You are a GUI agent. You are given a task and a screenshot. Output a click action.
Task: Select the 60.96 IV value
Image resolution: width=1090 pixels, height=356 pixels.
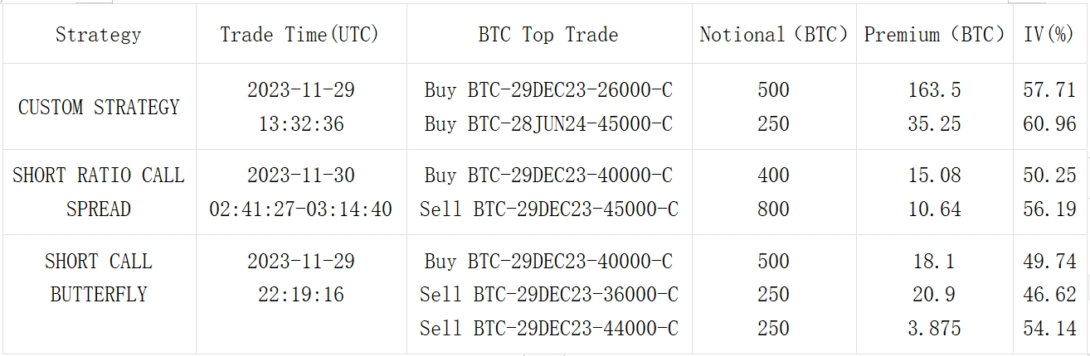1049,124
